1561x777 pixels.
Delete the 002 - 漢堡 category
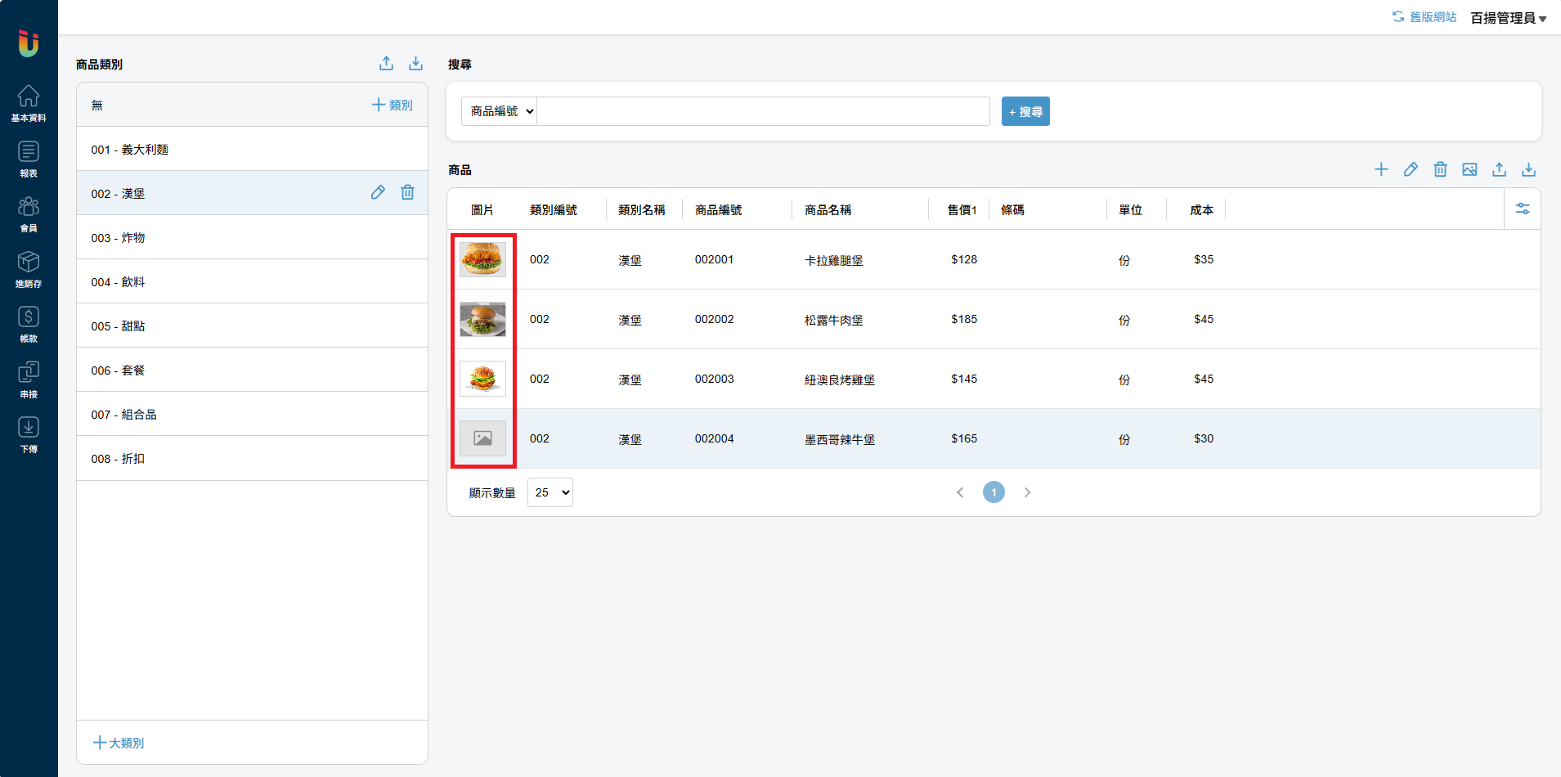407,192
